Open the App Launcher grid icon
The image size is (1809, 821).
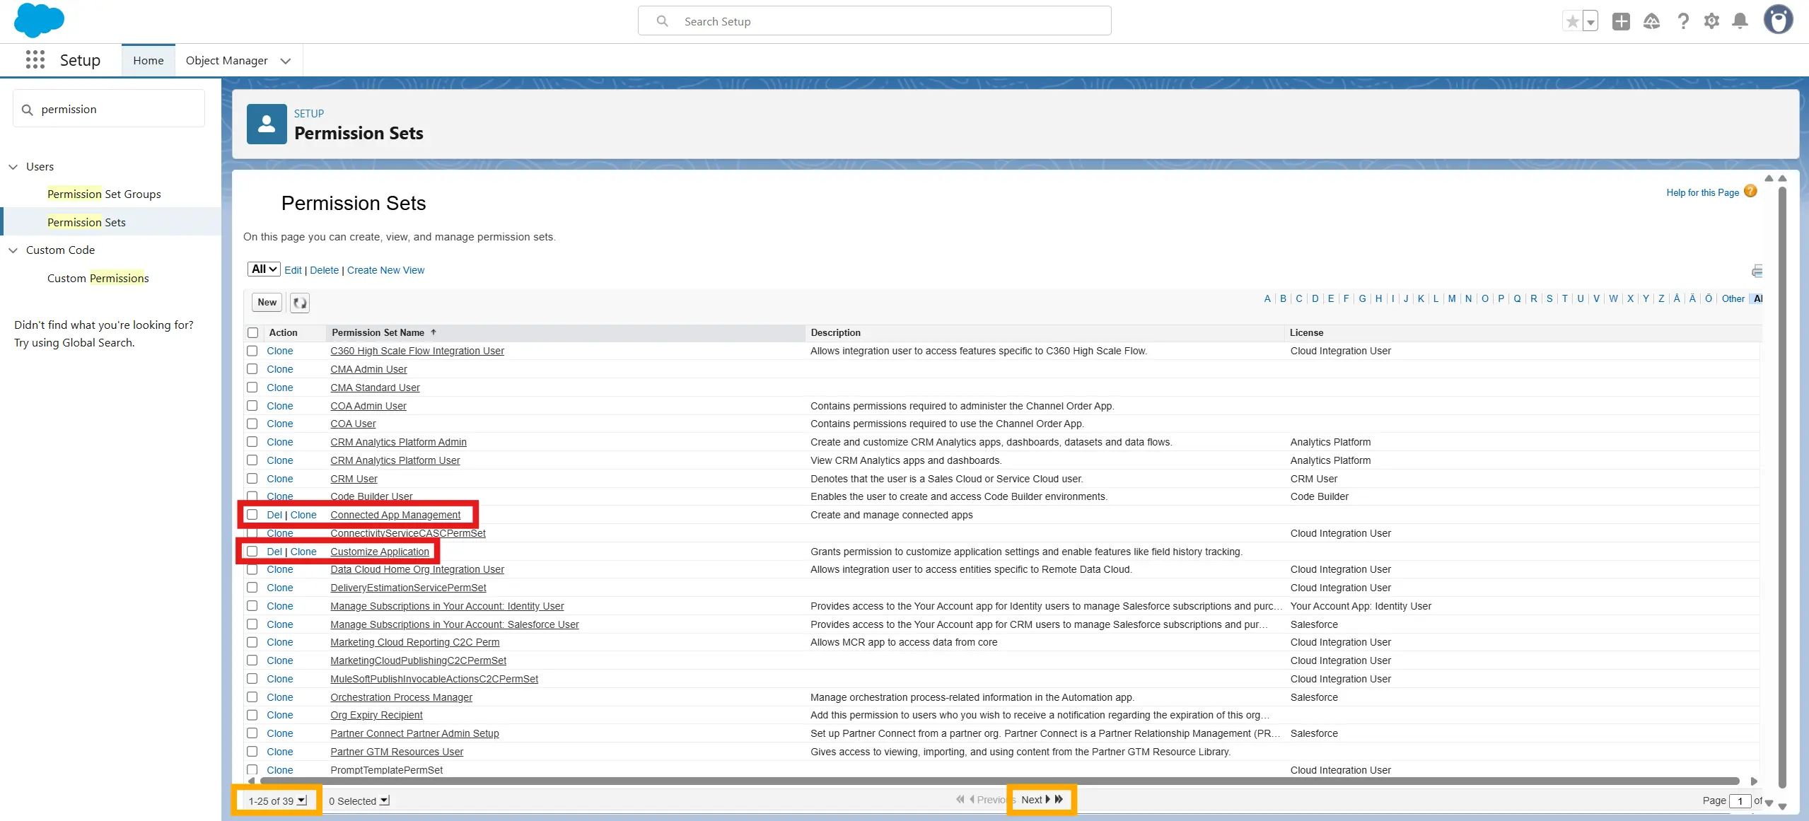click(x=35, y=60)
